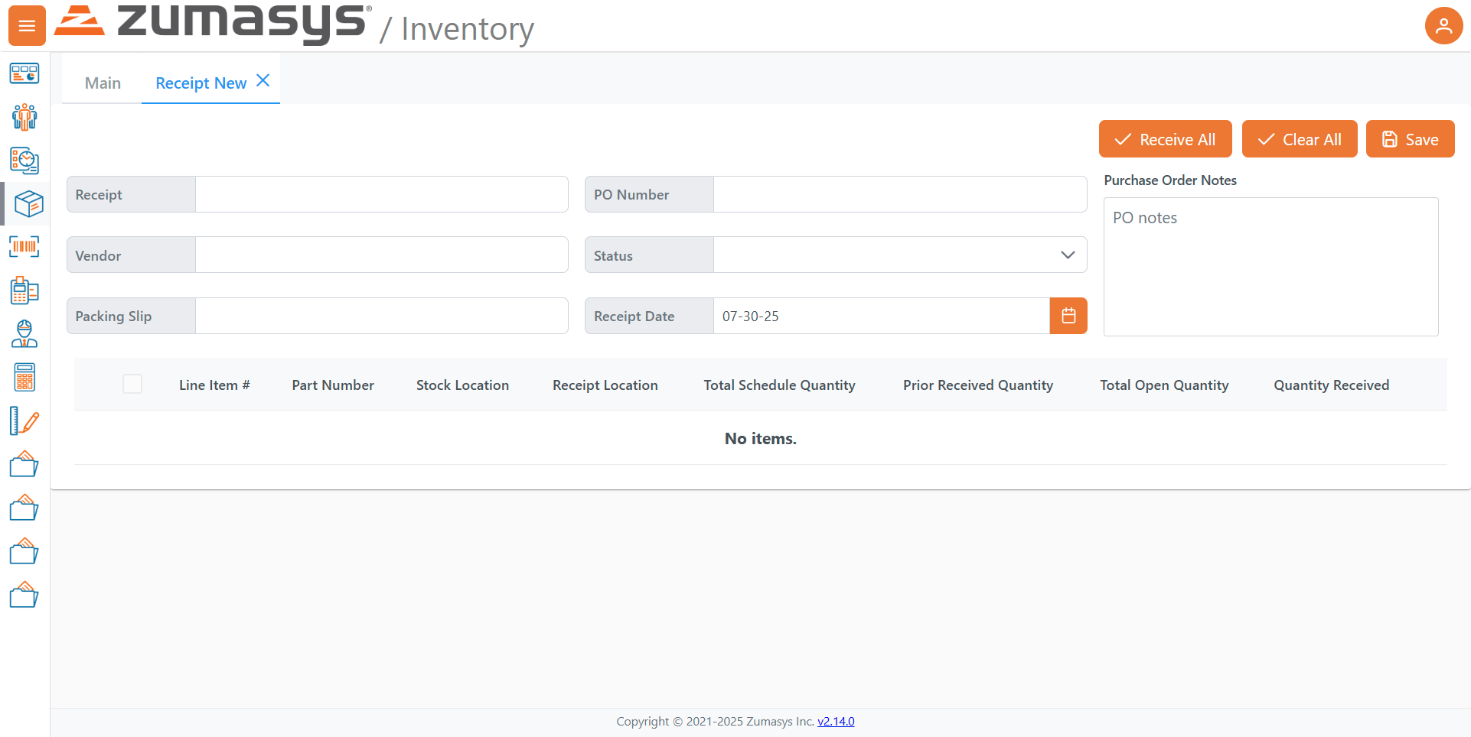Open the point-of-sale register sidebar icon
The image size is (1471, 737).
24,291
